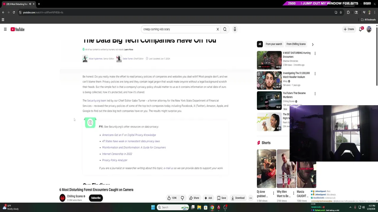Open options for Watch Reseller video
Viewport: 378px width, 212px height.
(x=315, y=74)
